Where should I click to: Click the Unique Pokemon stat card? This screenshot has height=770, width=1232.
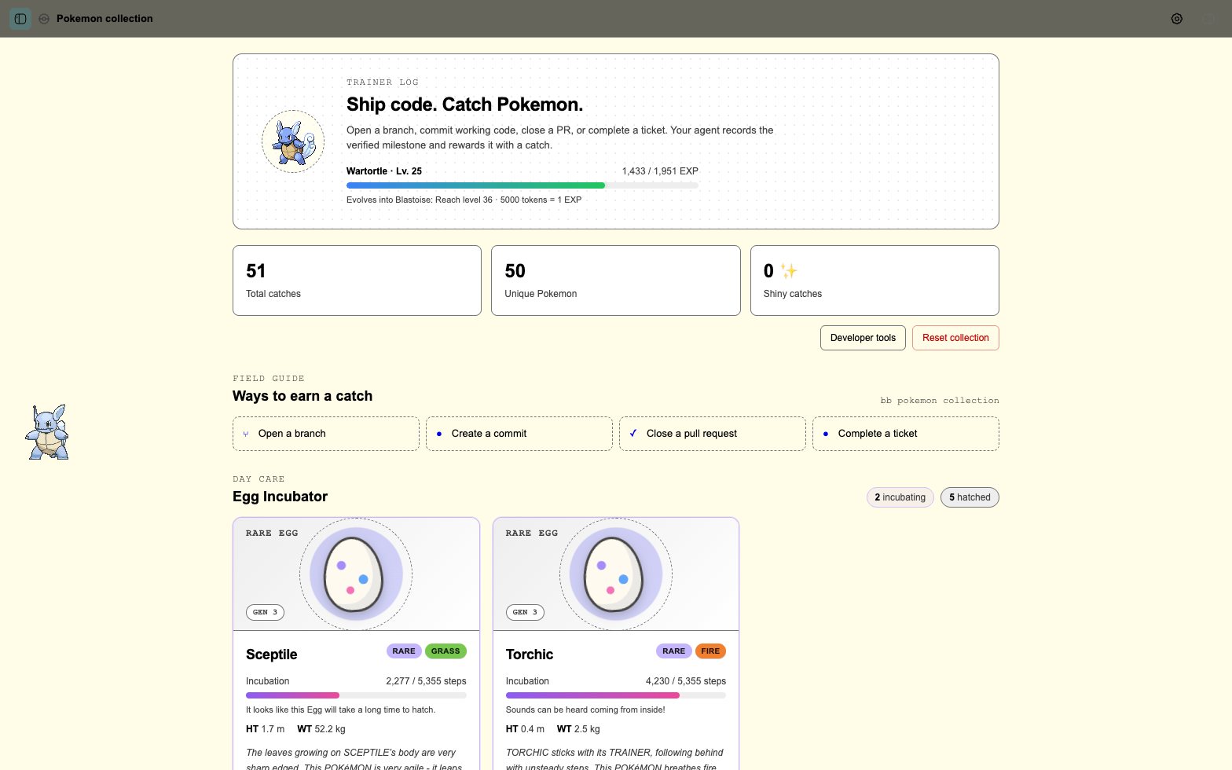click(616, 280)
